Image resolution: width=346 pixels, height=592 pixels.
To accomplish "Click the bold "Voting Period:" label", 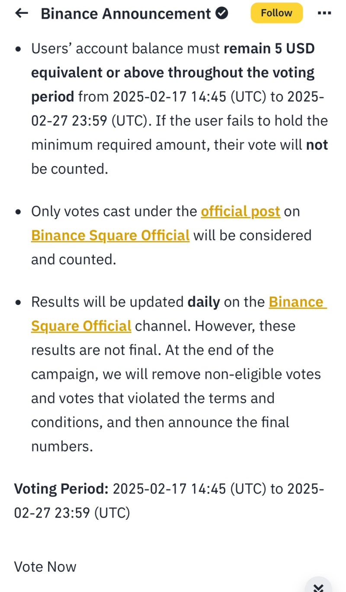I will [61, 489].
